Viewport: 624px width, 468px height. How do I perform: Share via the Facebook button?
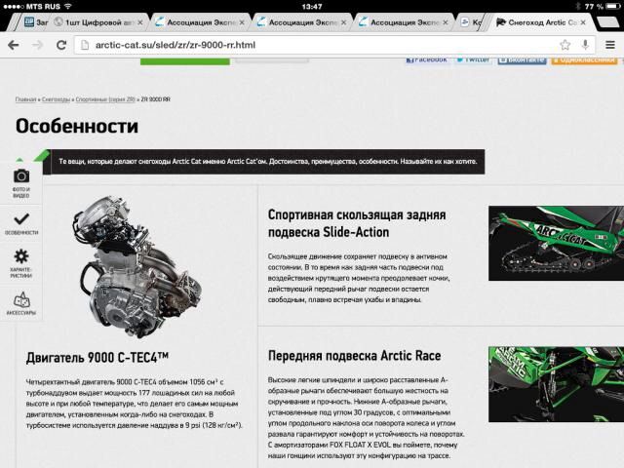click(427, 59)
